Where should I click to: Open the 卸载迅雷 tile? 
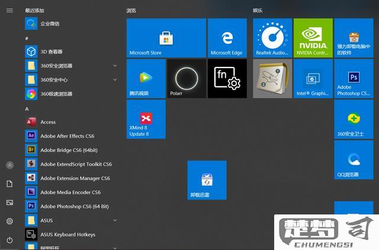(x=207, y=180)
